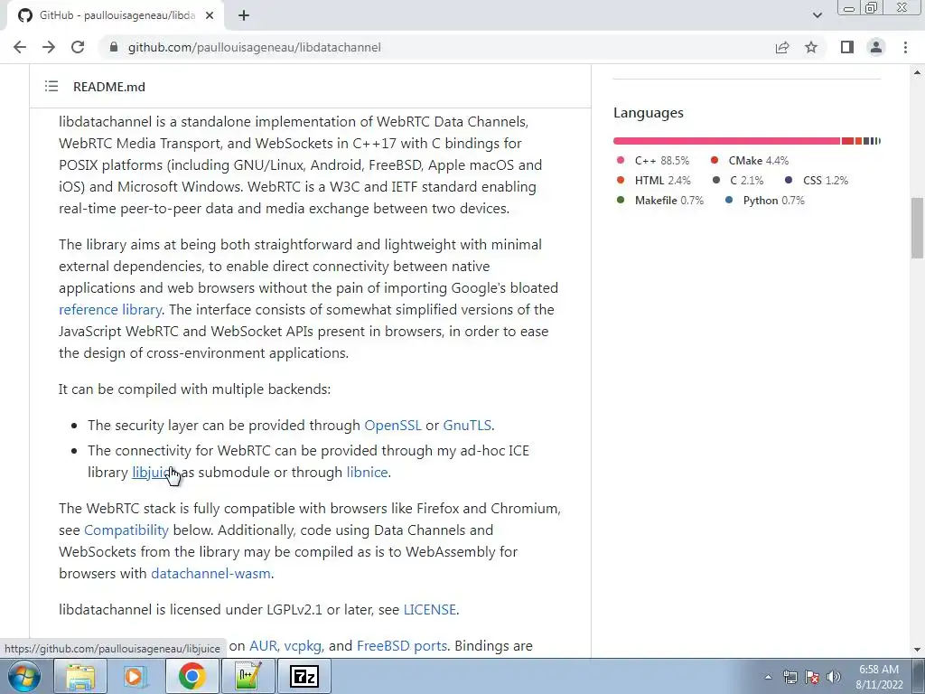Open the reference library link
The image size is (925, 694).
(109, 310)
